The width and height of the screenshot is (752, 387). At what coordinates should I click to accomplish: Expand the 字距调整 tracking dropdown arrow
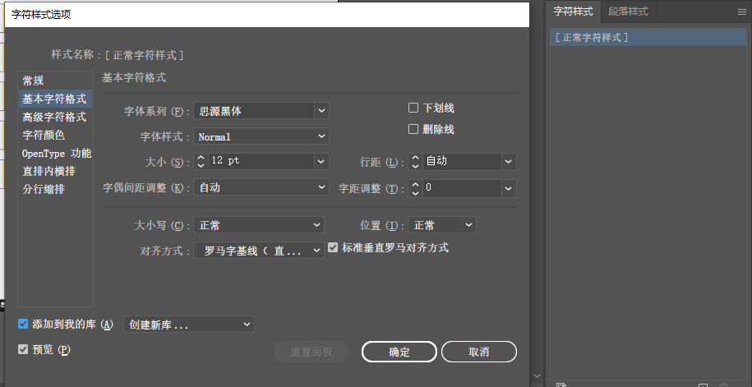click(509, 188)
